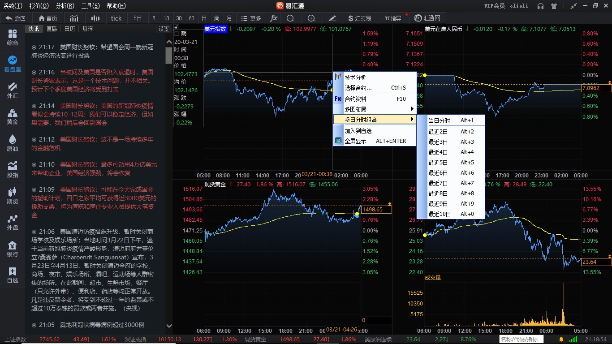The image size is (612, 344).
Task: Click the green signal strength icon
Action: (x=574, y=340)
